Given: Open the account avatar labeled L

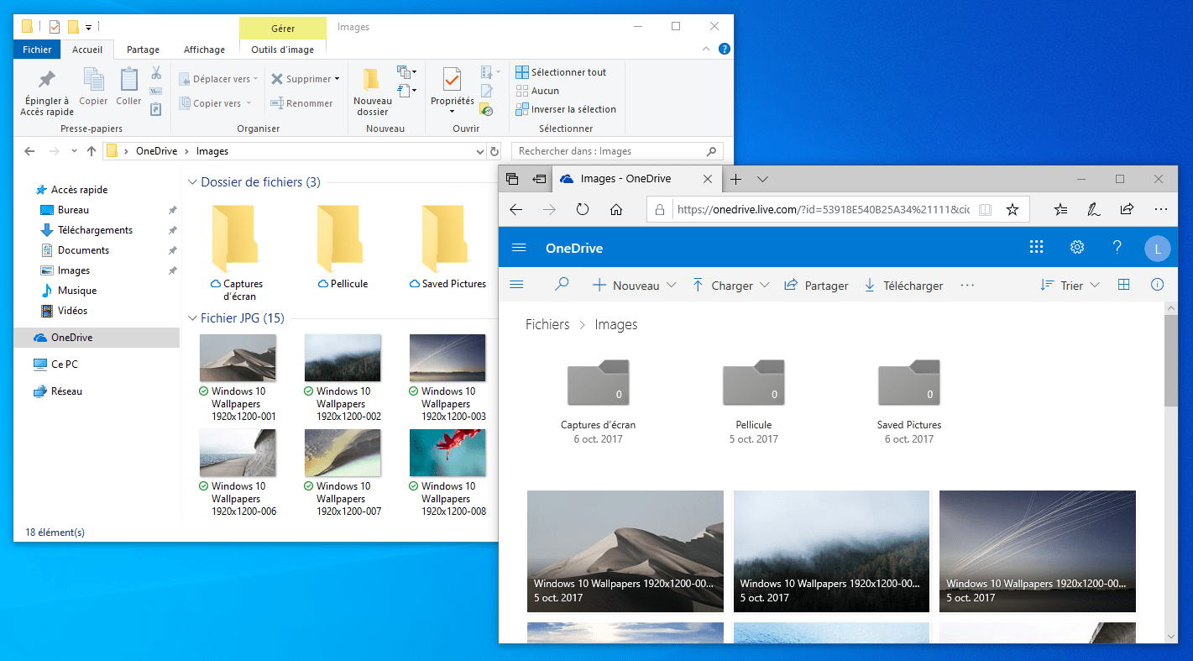Looking at the screenshot, I should [x=1158, y=248].
